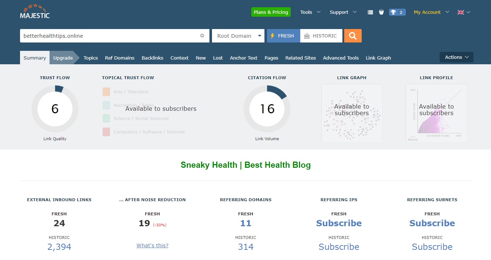The height and width of the screenshot is (260, 491).
Task: Open the search settings gear icon
Action: (202, 36)
